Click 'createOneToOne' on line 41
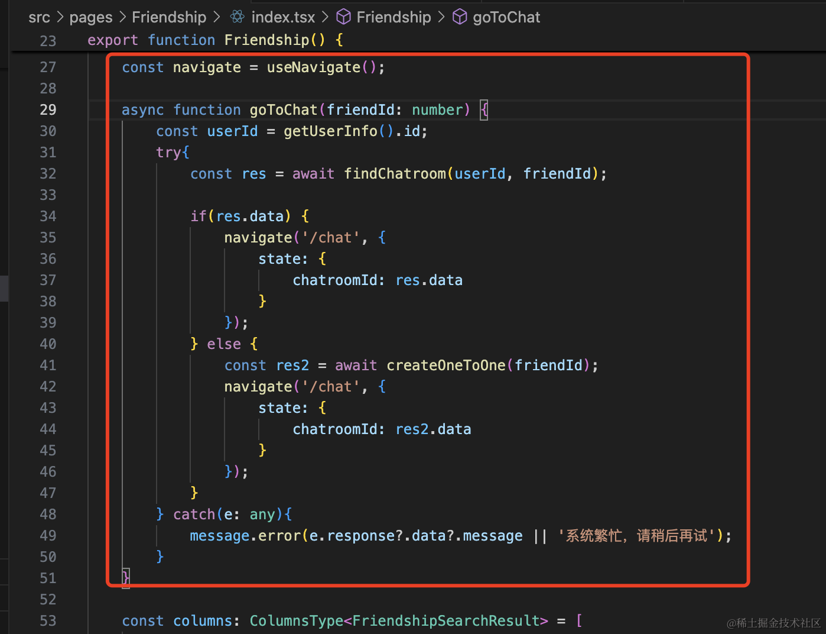Image resolution: width=826 pixels, height=634 pixels. pyautogui.click(x=446, y=365)
